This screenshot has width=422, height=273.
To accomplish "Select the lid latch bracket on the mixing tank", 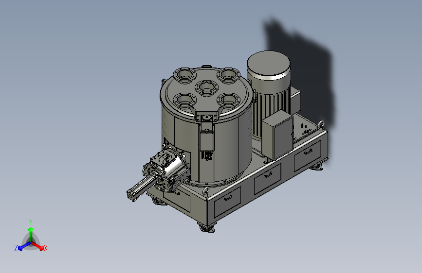I will click(x=206, y=118).
